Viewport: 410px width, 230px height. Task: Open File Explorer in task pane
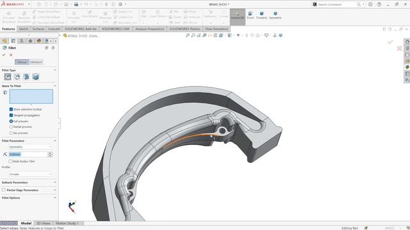coord(407,54)
